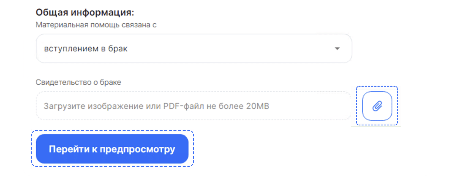
Task: Focus the file upload placeholder text area
Action: coord(156,106)
